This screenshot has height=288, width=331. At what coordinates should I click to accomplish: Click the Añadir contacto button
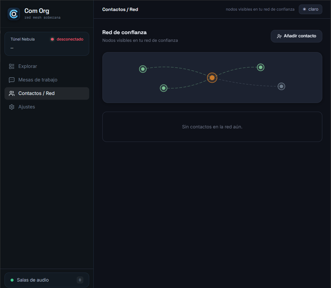pos(296,36)
